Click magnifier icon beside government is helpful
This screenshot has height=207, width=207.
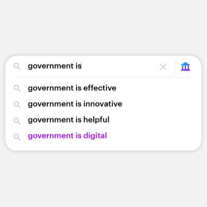(17, 121)
